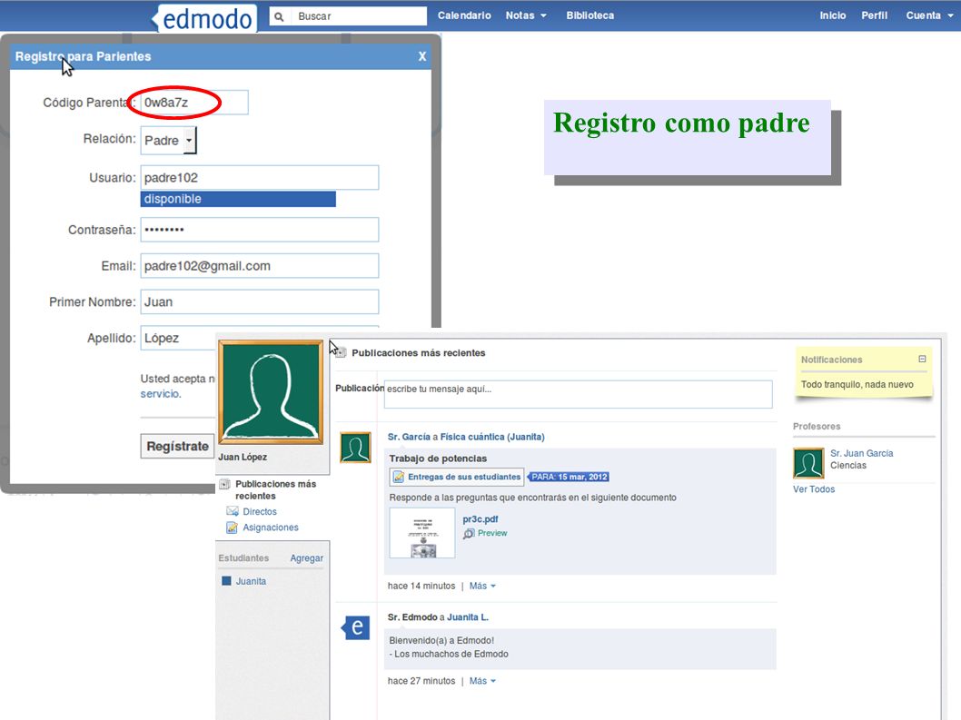This screenshot has height=720, width=961.
Task: Open the Relación dropdown showing Padre
Action: pos(169,141)
